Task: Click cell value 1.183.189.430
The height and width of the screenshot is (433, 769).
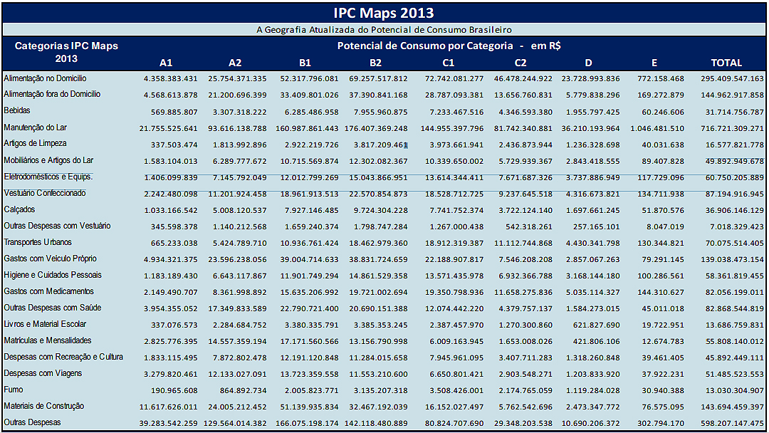Action: click(x=171, y=276)
